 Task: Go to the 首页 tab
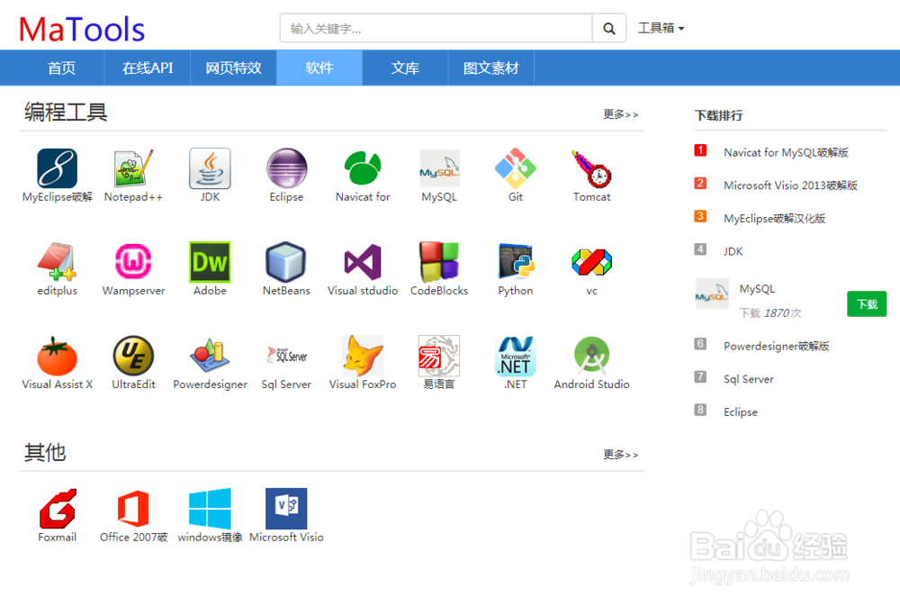(61, 68)
